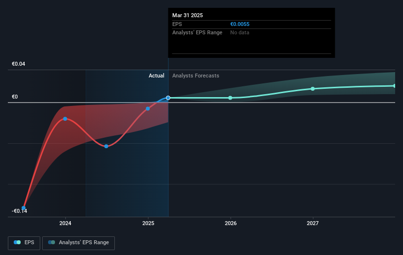Click the 2026 x-axis label

pyautogui.click(x=231, y=223)
